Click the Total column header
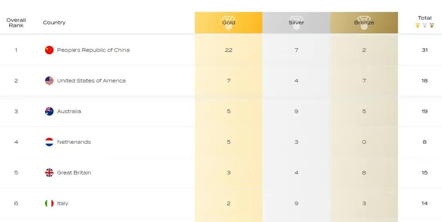442x222 pixels. tap(424, 18)
